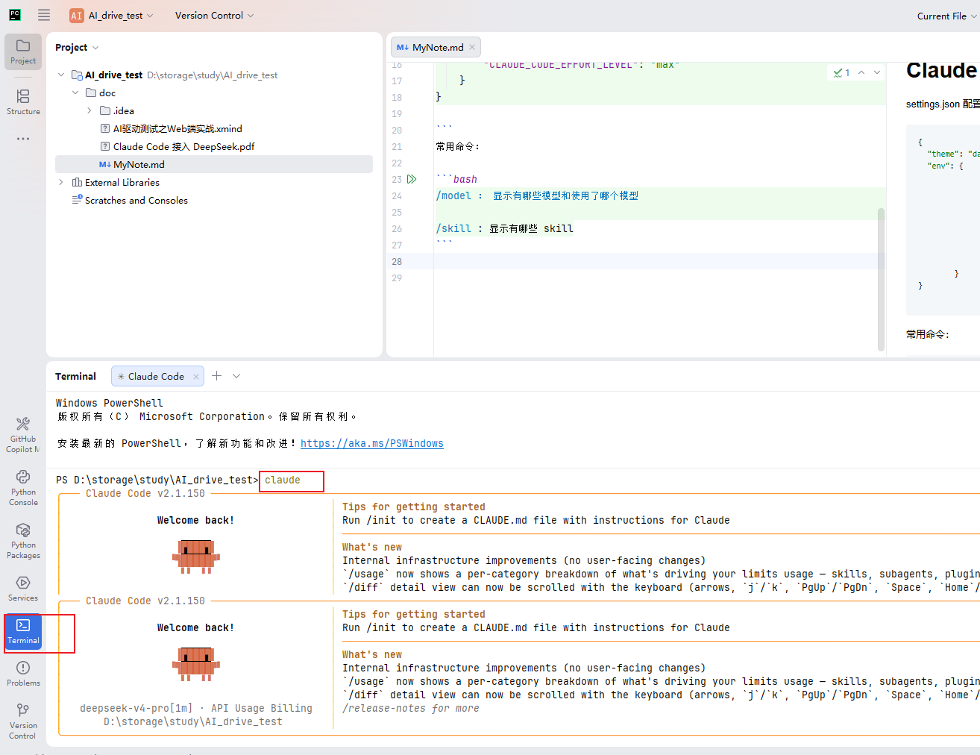
Task: Select AI驱动测试之Web端实战.xmind file
Action: click(178, 128)
